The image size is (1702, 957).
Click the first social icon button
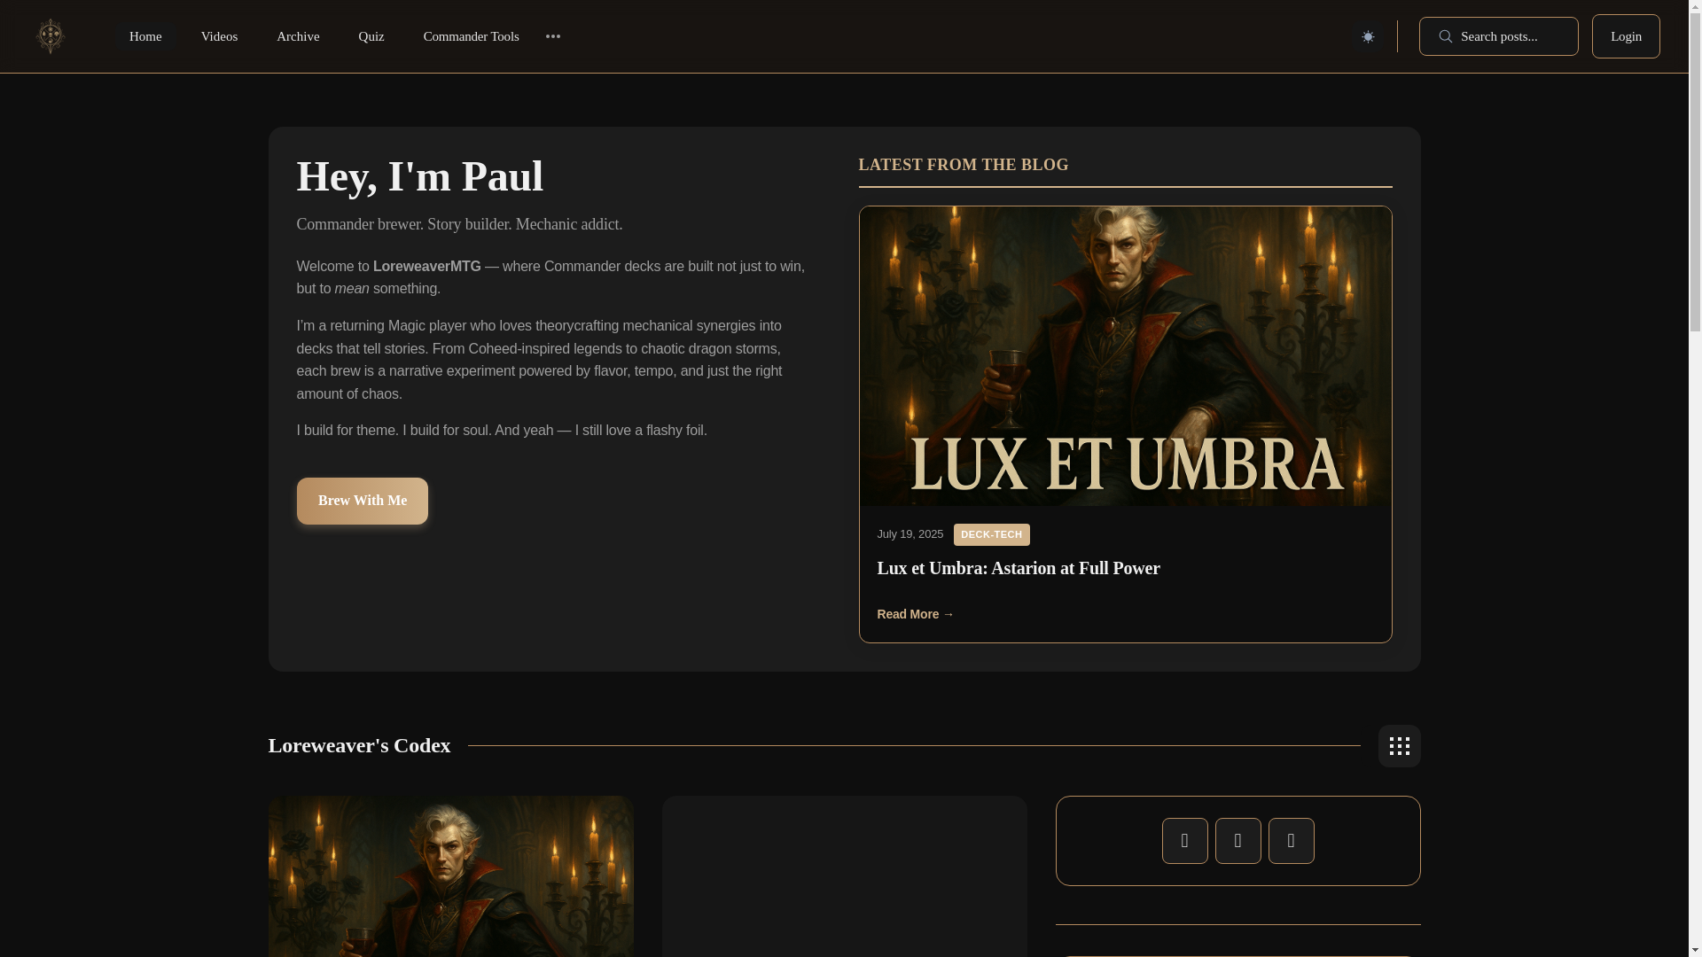pyautogui.click(x=1184, y=841)
